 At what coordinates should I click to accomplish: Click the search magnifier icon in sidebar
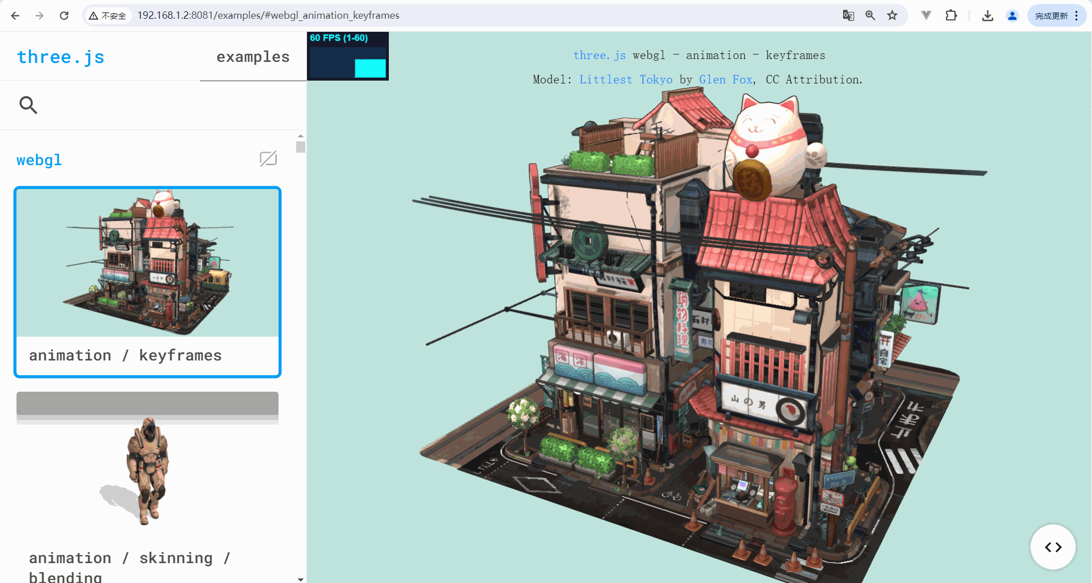click(28, 105)
